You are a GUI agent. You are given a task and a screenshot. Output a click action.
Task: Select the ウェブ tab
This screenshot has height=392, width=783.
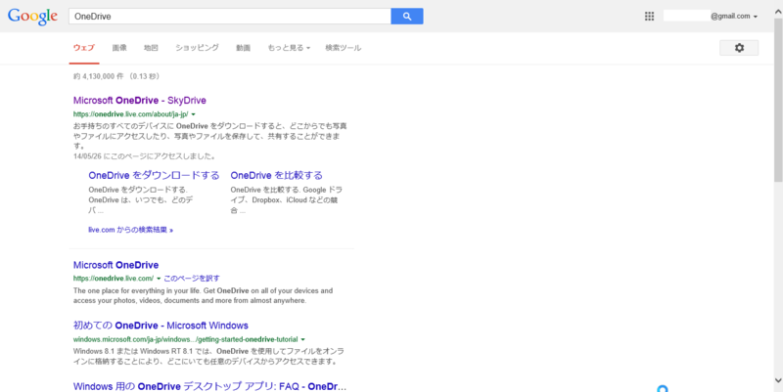(84, 48)
